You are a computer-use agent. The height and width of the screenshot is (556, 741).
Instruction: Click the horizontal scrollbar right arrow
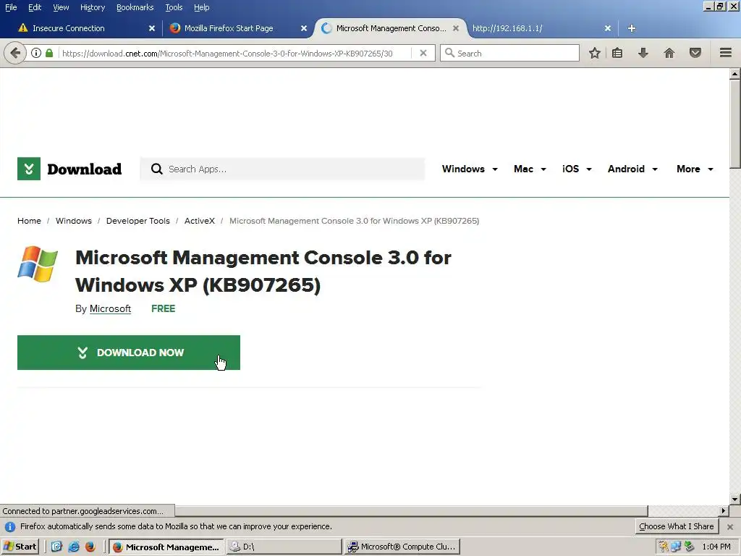(723, 510)
